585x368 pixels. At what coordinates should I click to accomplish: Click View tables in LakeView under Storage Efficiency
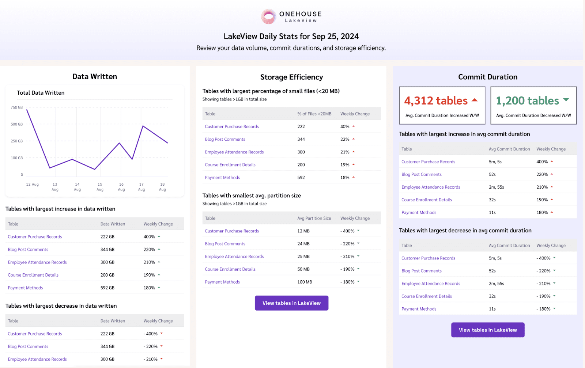click(291, 303)
